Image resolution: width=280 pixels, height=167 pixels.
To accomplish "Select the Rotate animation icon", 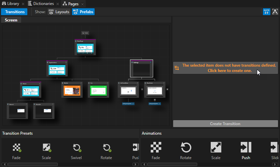I will pyautogui.click(x=186, y=148).
